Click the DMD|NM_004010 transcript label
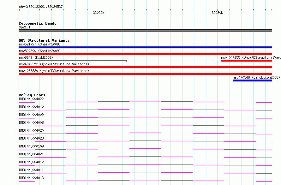Image resolution: width=281 pixels, height=185 pixels. pyautogui.click(x=31, y=107)
